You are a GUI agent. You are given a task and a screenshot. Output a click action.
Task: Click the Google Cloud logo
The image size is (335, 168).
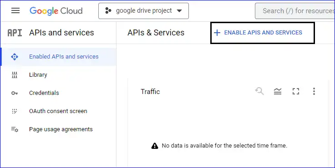[56, 11]
